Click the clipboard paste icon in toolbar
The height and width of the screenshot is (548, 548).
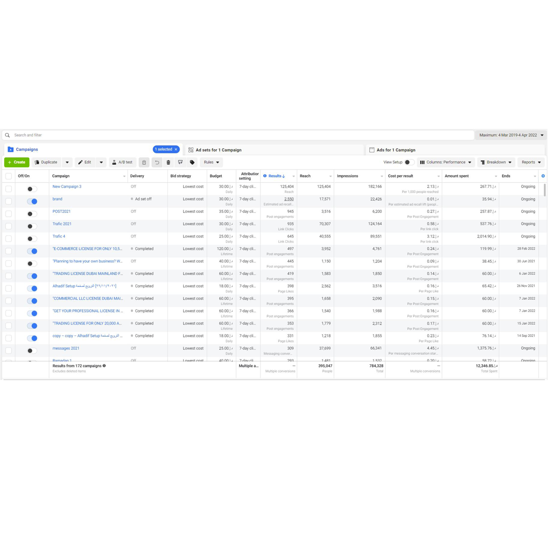click(144, 162)
